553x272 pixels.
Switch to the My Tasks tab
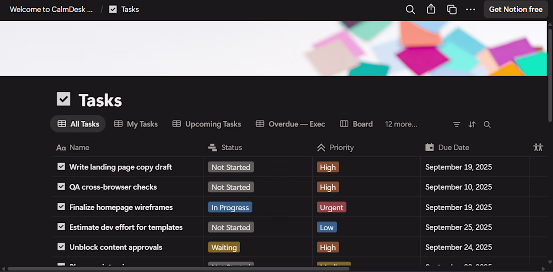(136, 124)
